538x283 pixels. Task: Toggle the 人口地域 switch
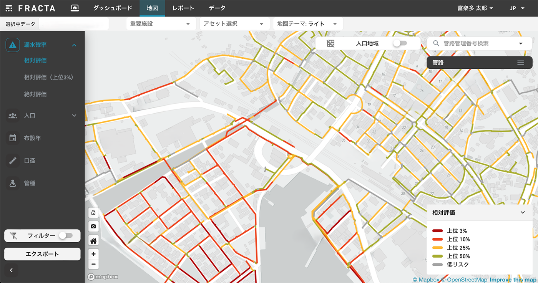click(400, 43)
